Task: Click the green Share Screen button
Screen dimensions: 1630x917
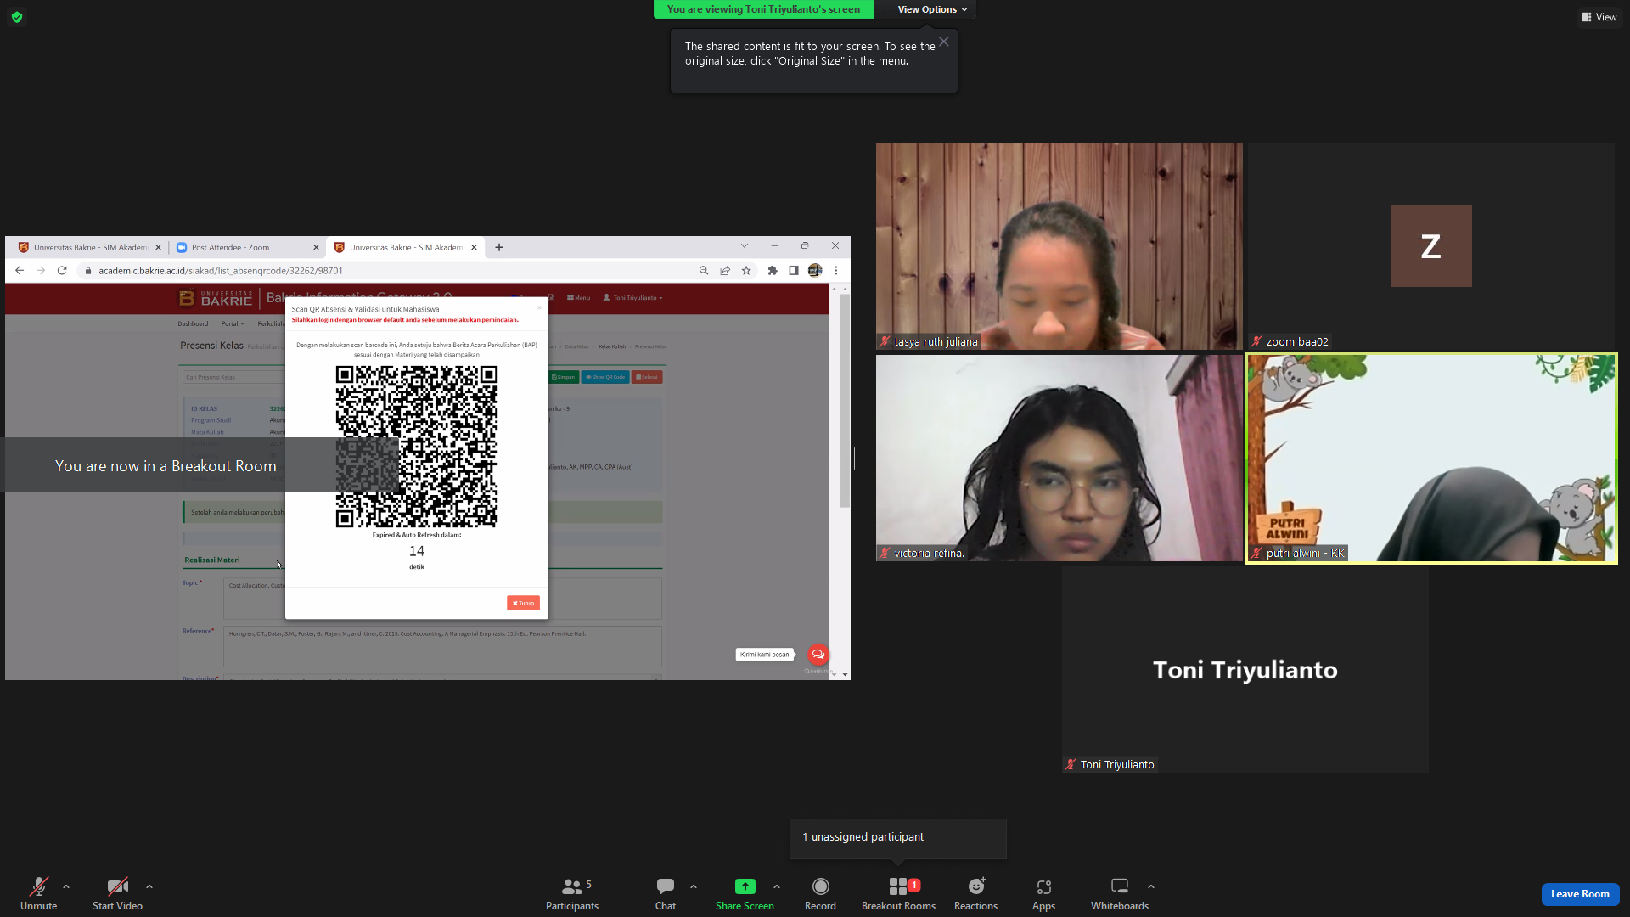Action: click(745, 893)
